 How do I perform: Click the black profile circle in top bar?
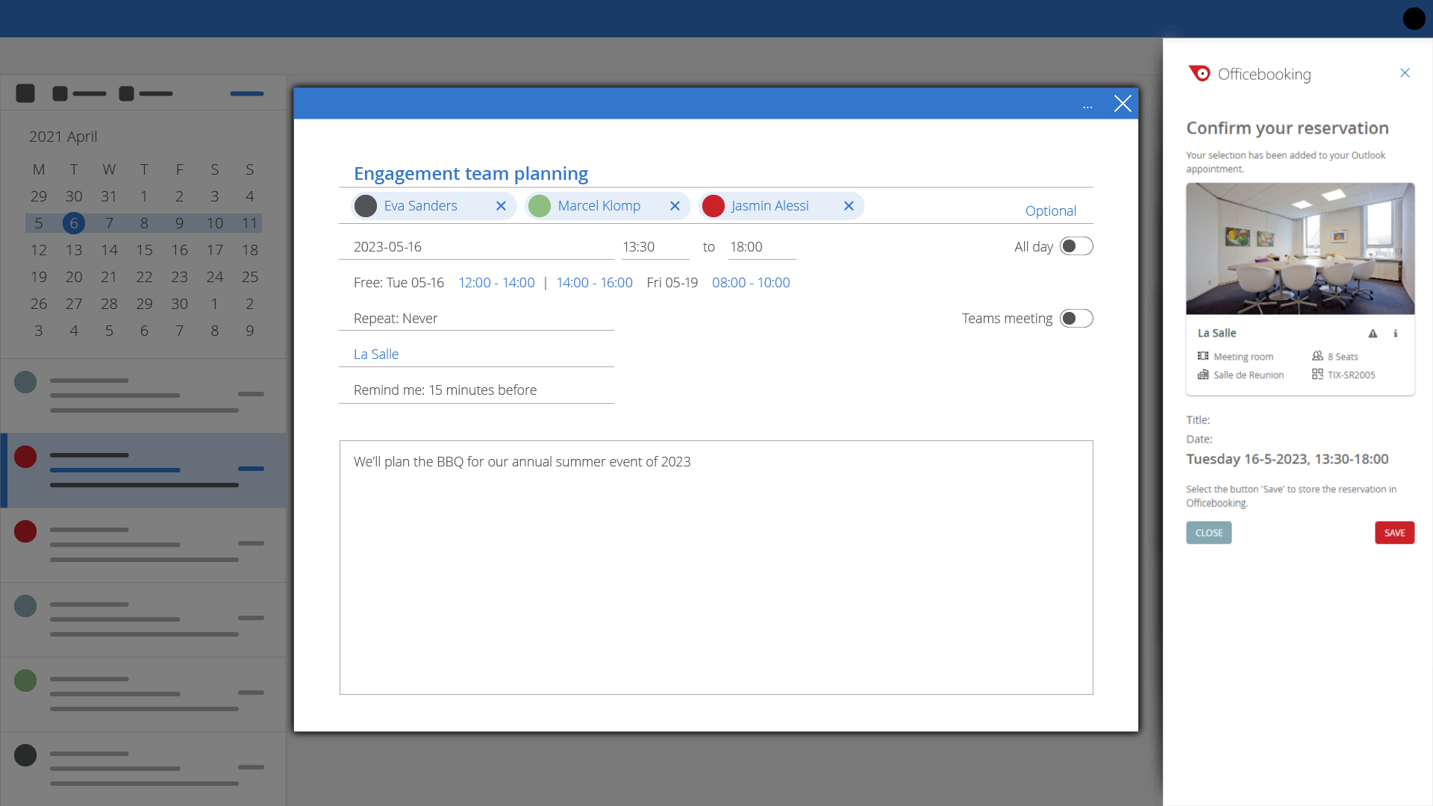[x=1414, y=19]
